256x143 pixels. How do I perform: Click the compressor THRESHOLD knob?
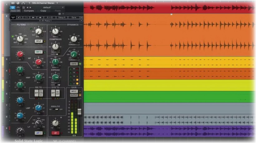coord(74,39)
